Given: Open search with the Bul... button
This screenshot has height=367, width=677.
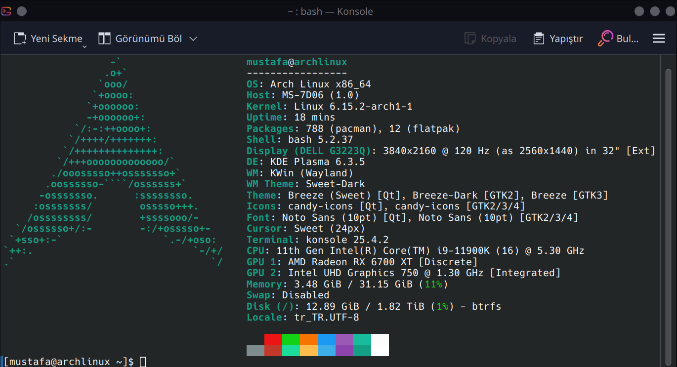Looking at the screenshot, I should point(618,39).
